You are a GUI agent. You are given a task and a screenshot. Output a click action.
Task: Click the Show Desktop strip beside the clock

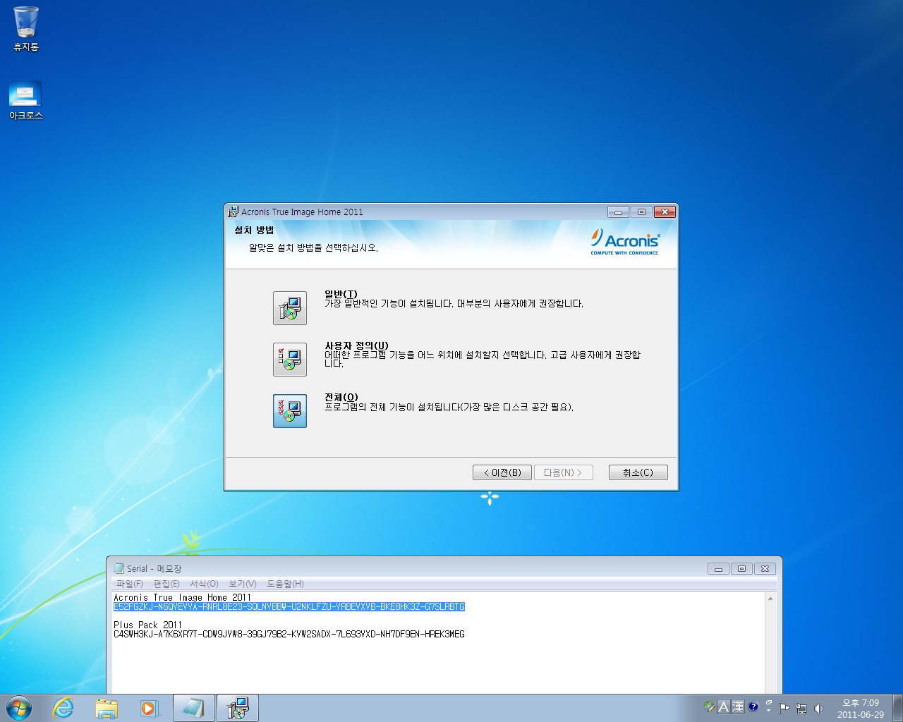(897, 708)
